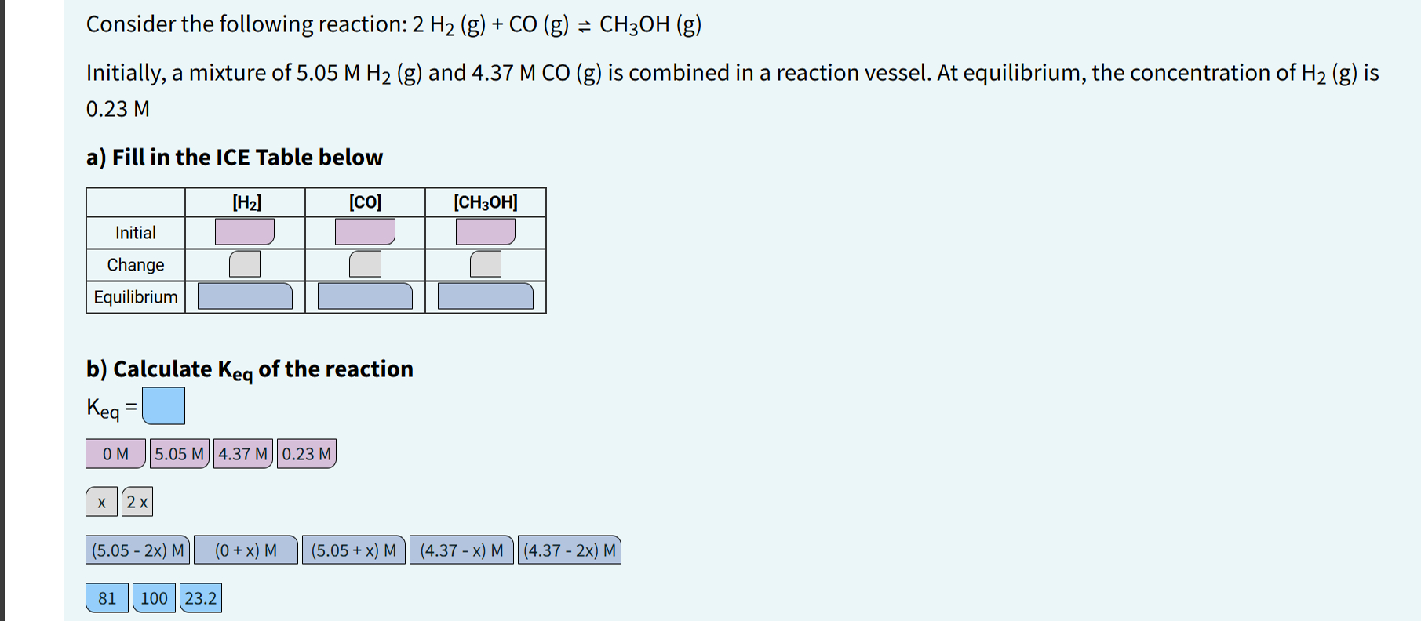The image size is (1421, 621).
Task: Select the 4.37 M answer token
Action: pos(242,453)
